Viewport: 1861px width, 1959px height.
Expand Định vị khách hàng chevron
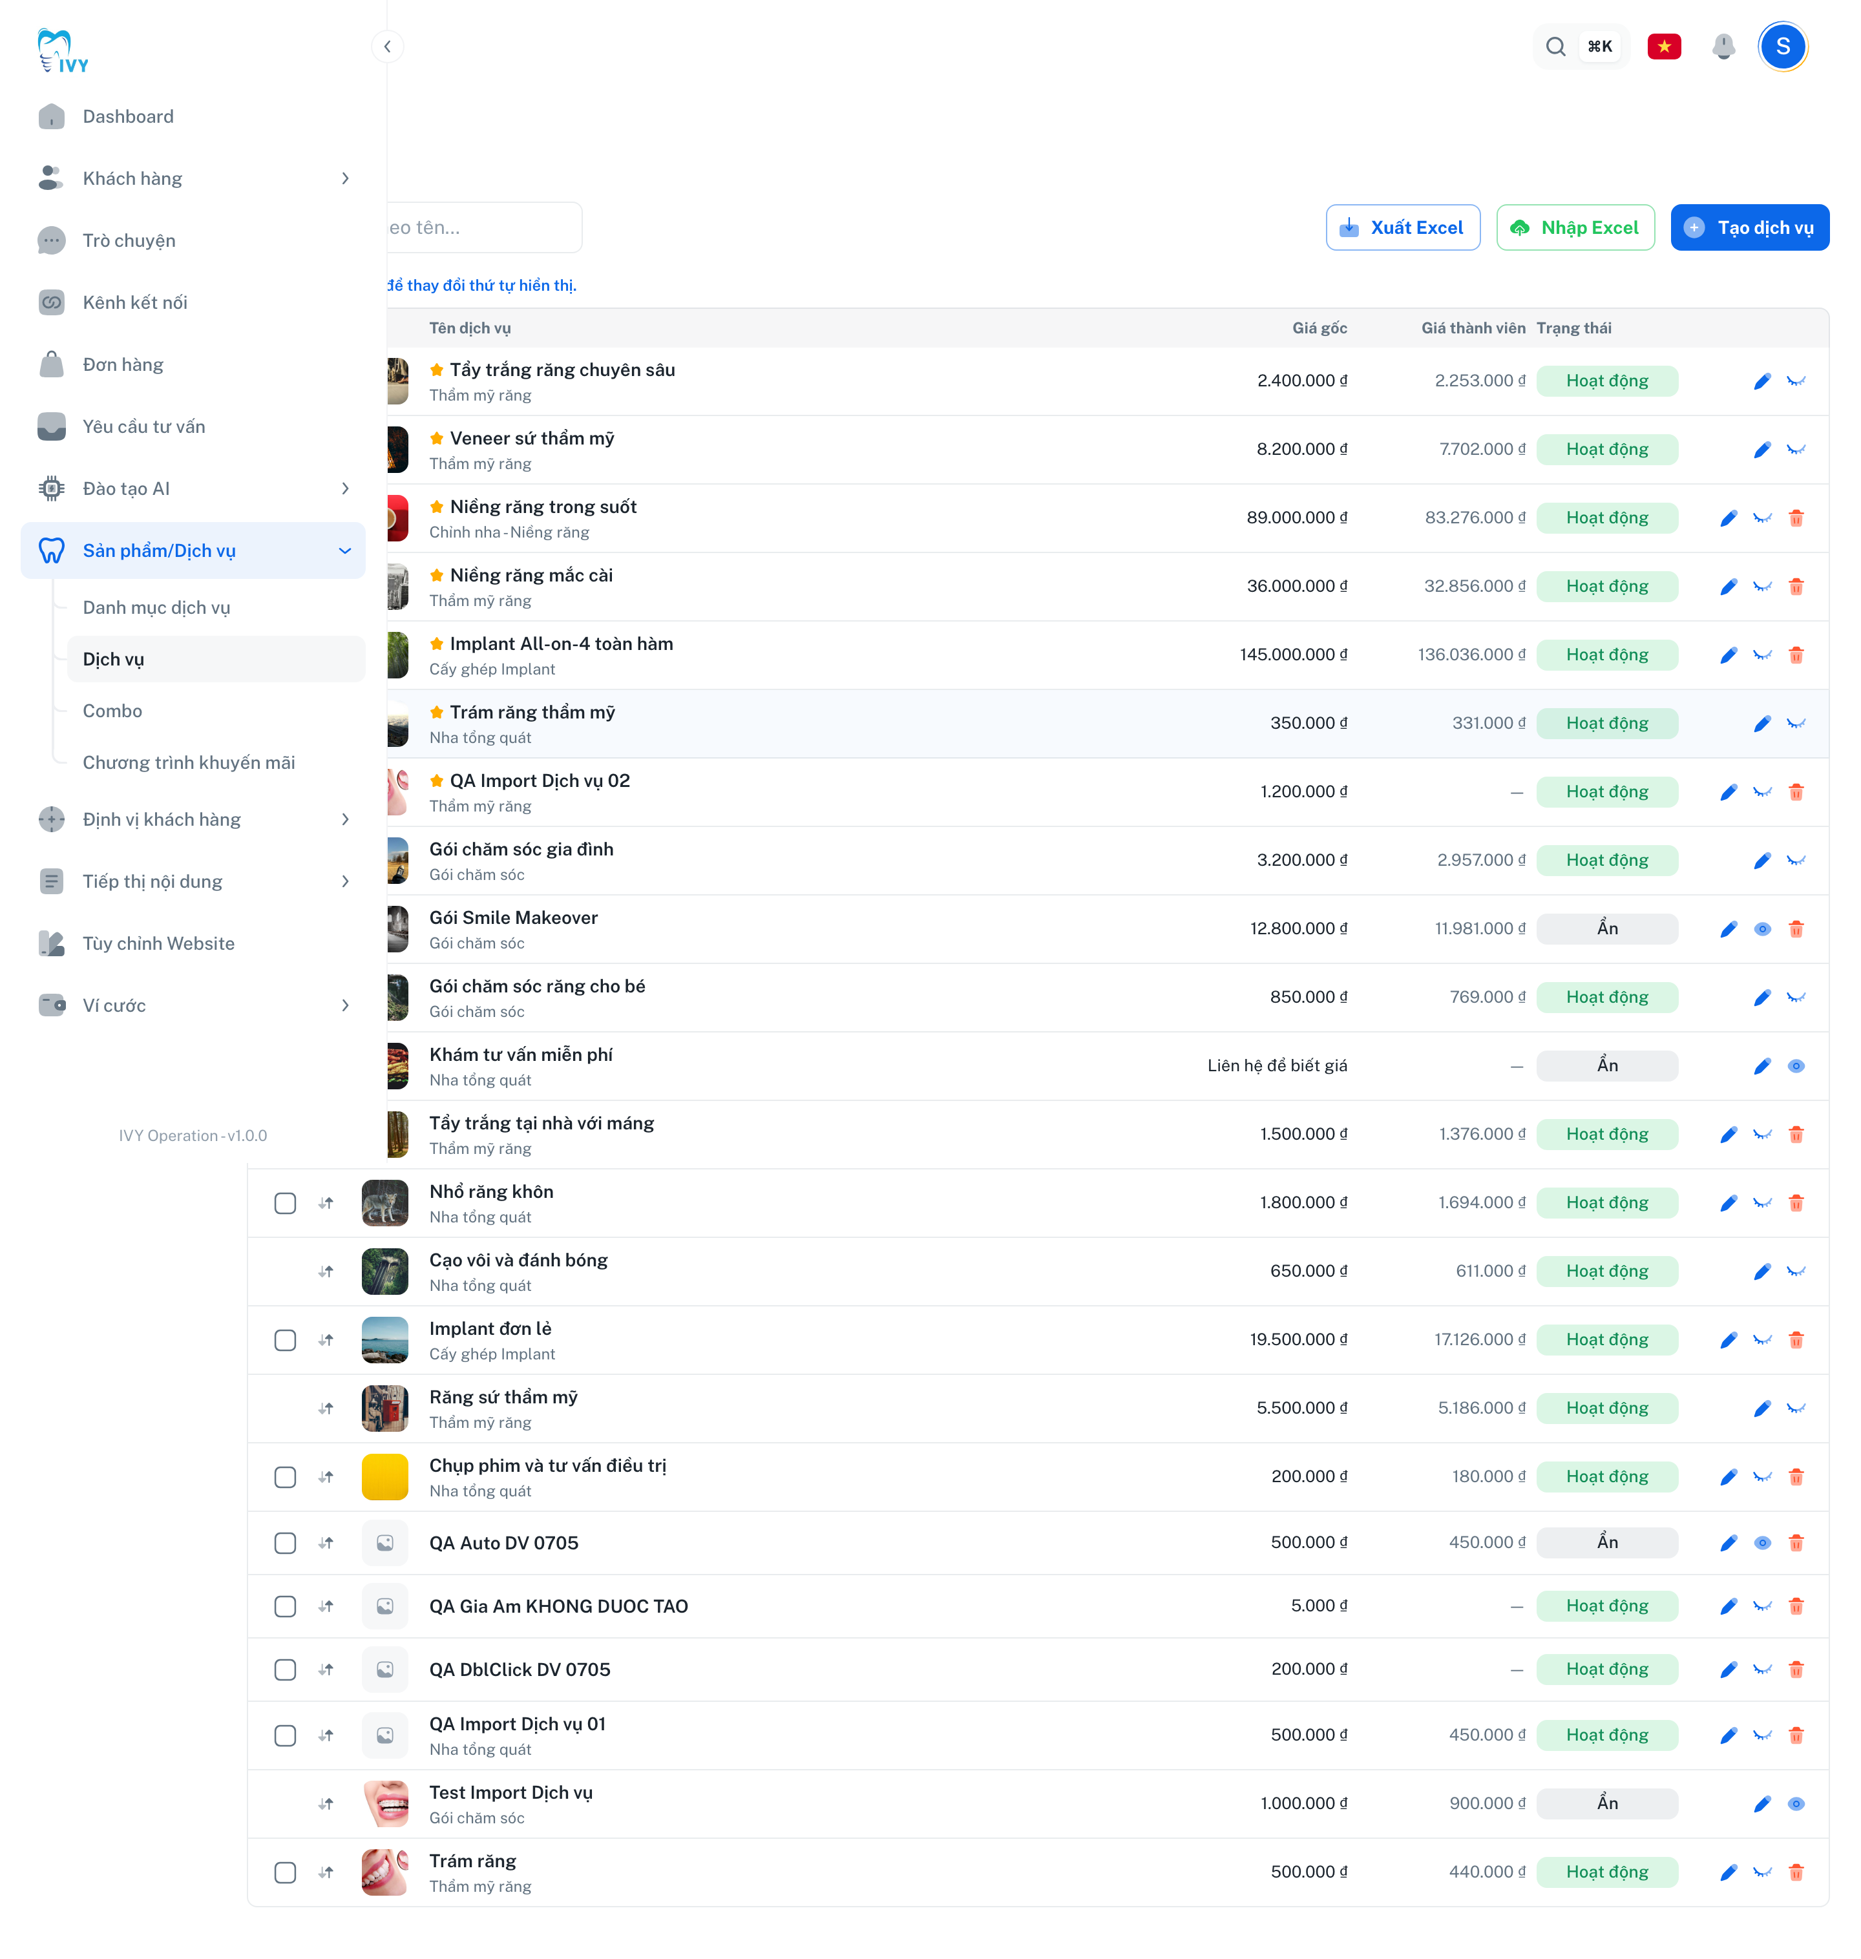pyautogui.click(x=344, y=819)
